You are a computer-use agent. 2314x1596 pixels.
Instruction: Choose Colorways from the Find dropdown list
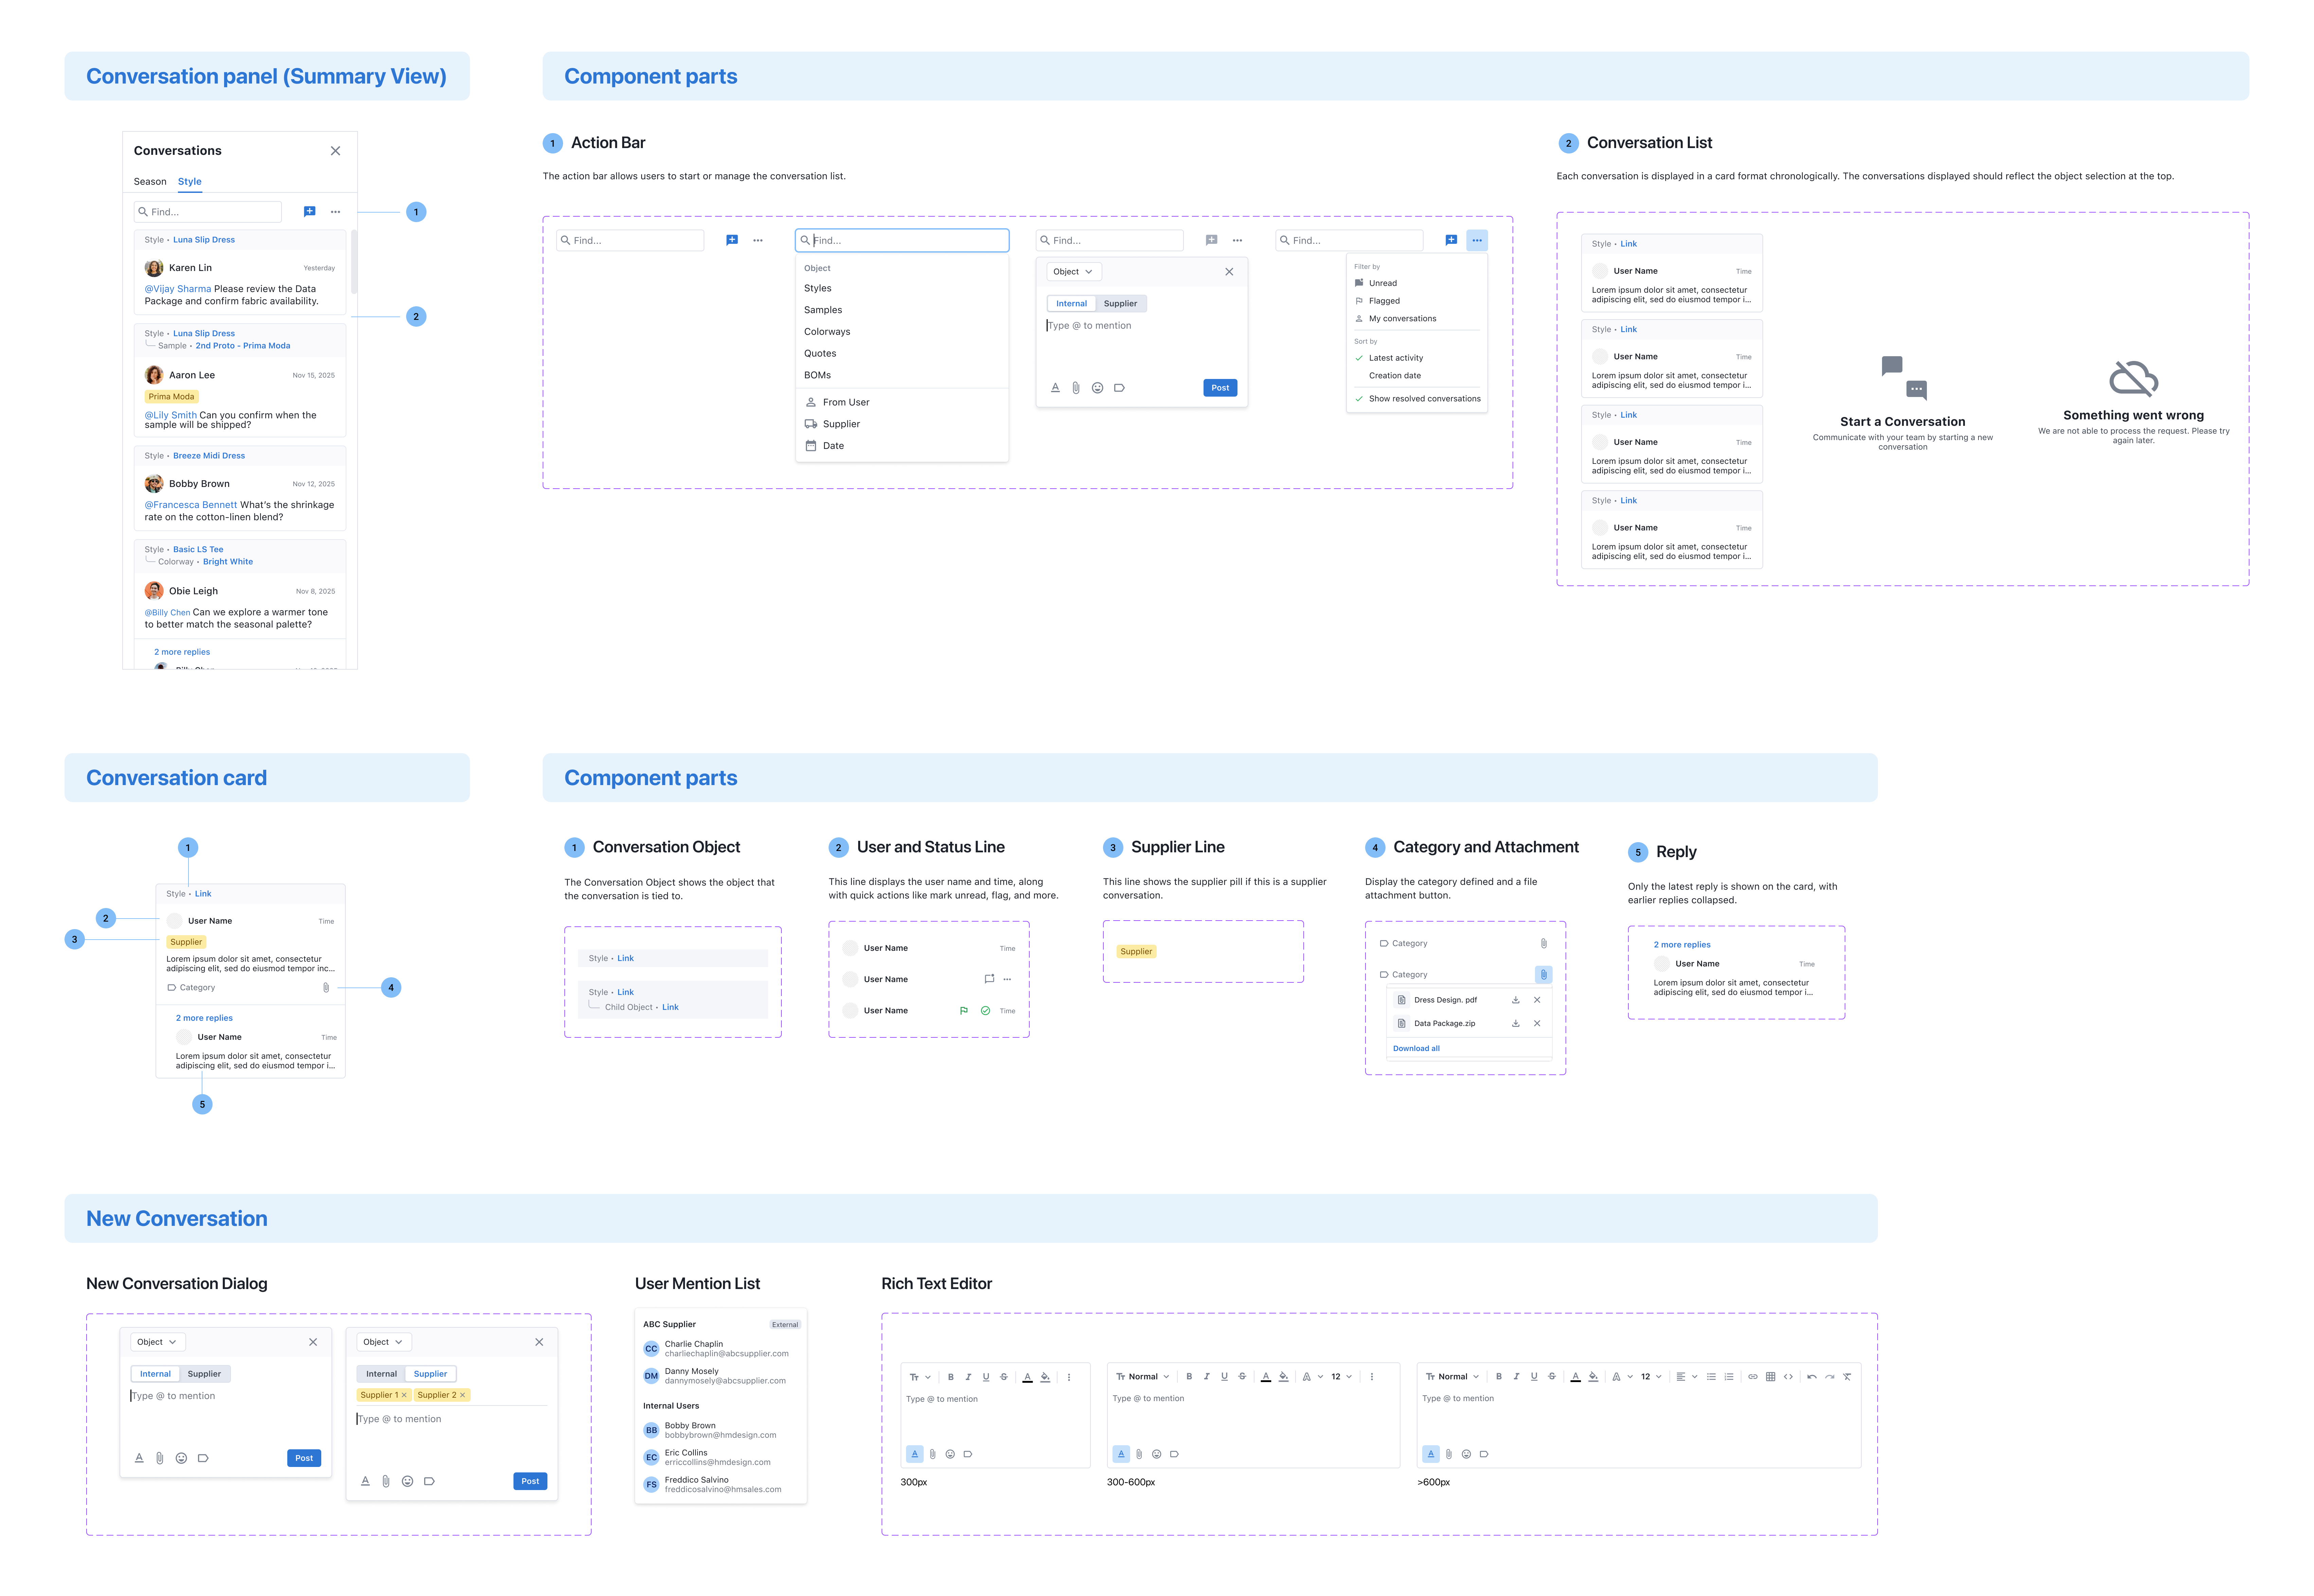click(x=827, y=332)
